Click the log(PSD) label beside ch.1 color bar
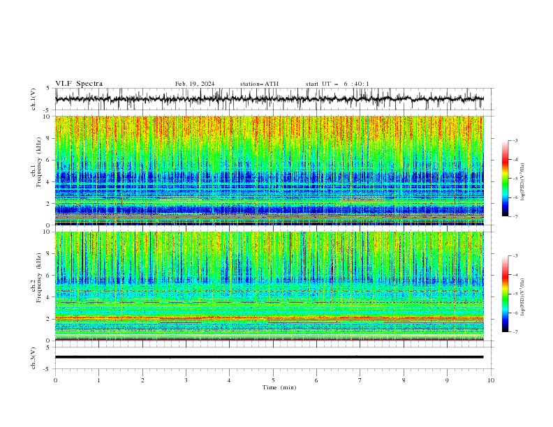This screenshot has height=427, width=553. click(522, 182)
